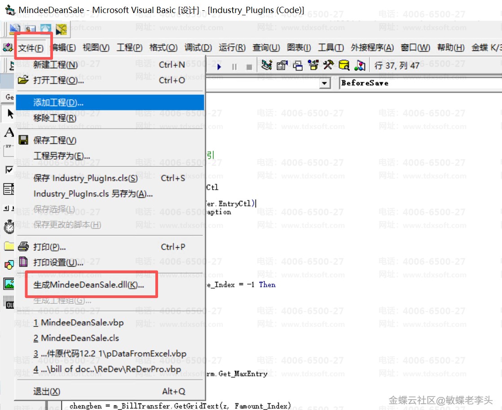Choose 退出(X) to exit
Screen dimensions: 502x410
[110, 392]
